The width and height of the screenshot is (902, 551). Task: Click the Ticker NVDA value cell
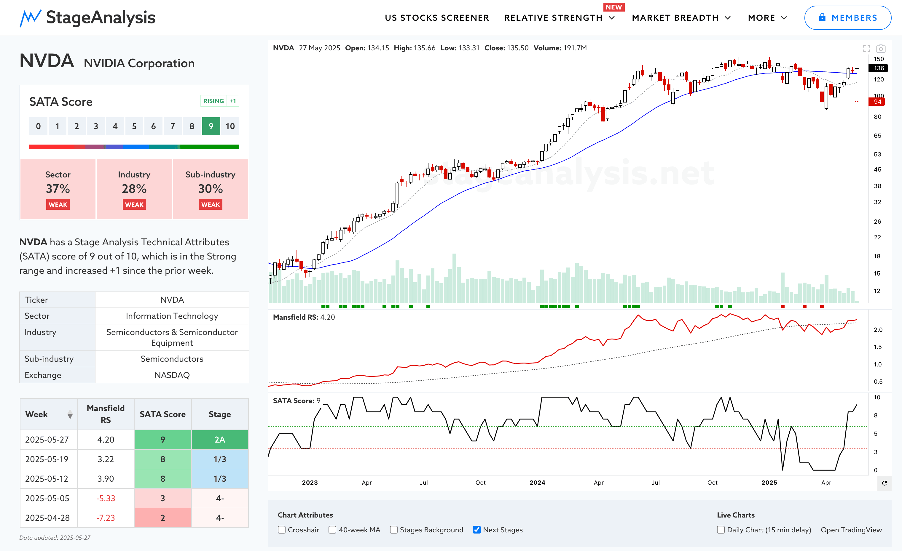172,300
